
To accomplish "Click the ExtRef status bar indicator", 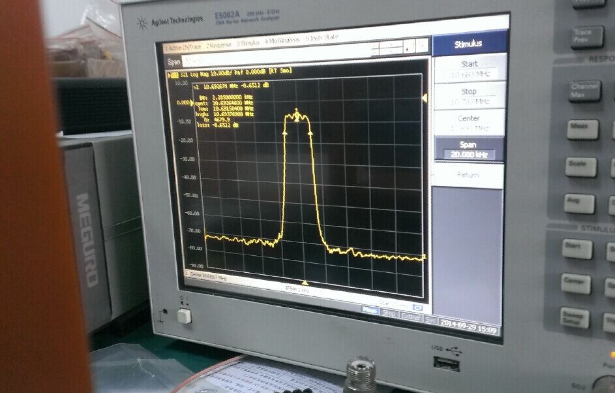I will click(x=411, y=316).
